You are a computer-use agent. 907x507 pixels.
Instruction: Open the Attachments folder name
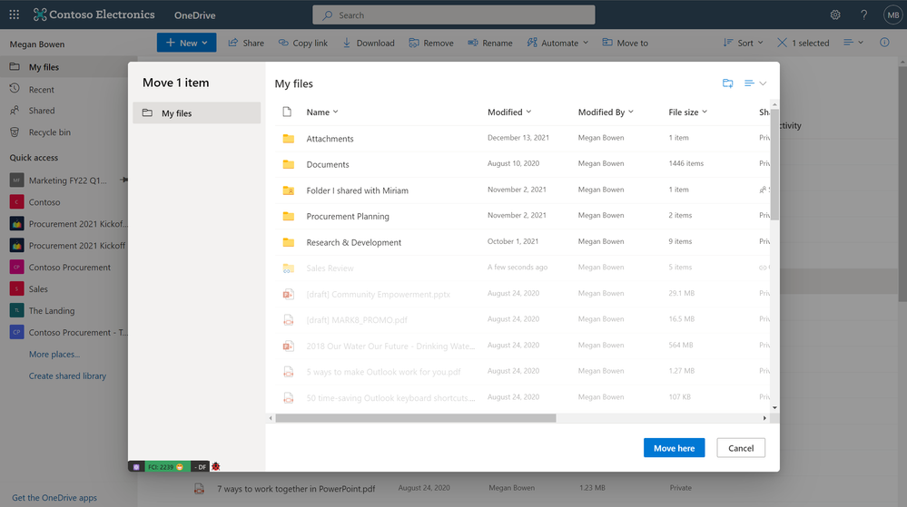(x=330, y=139)
